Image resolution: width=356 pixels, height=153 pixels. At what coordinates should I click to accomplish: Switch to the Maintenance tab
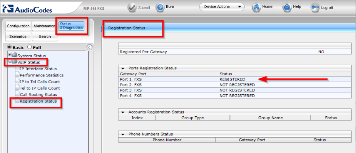pos(44,26)
